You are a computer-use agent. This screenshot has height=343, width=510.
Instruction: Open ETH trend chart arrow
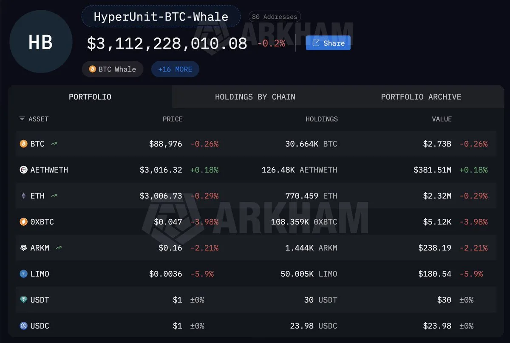pos(54,196)
